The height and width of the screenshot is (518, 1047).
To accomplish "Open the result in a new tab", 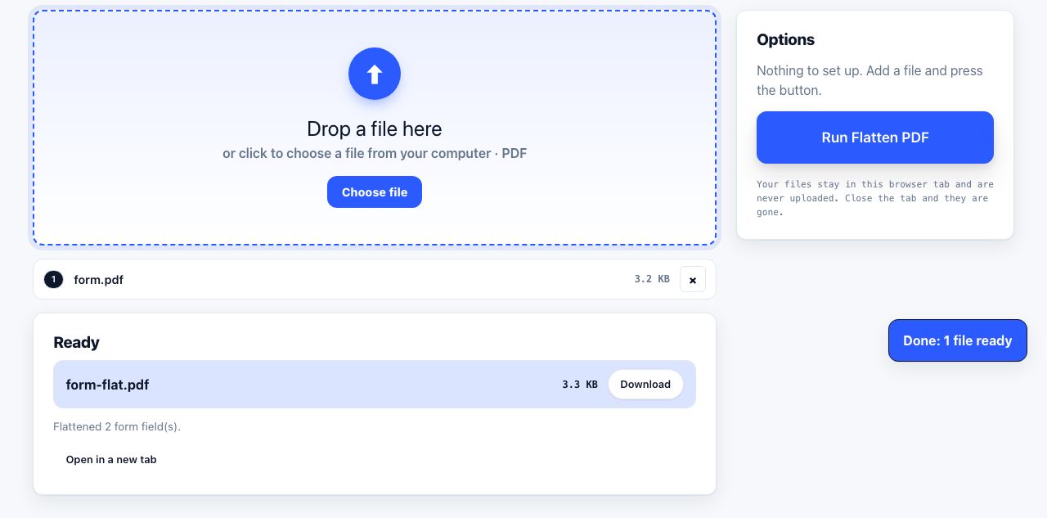I will coord(111,460).
